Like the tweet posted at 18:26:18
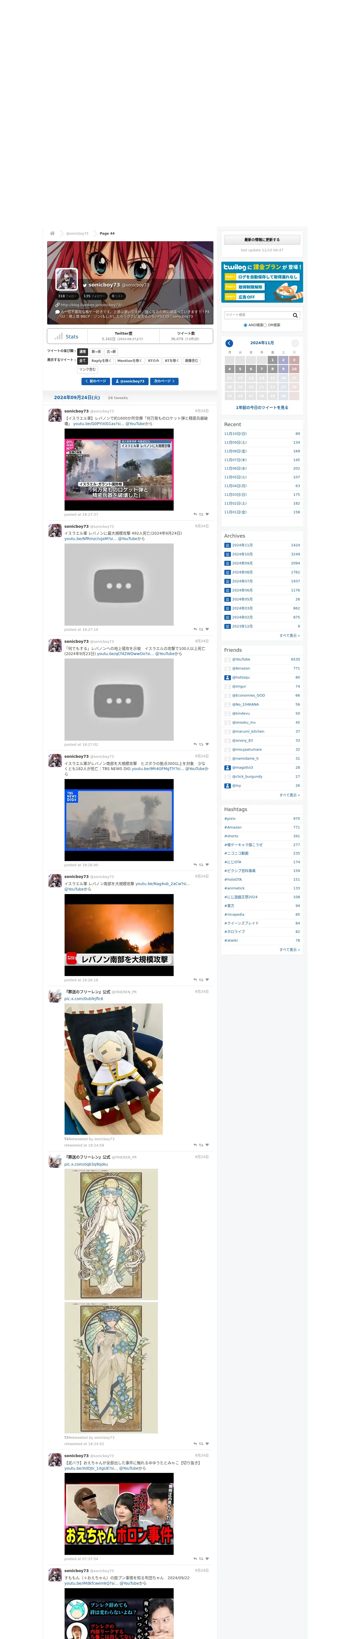350x1639 pixels. click(207, 980)
